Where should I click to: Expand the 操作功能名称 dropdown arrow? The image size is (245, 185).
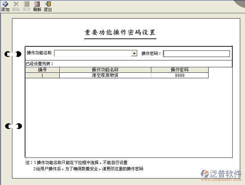click(x=135, y=54)
